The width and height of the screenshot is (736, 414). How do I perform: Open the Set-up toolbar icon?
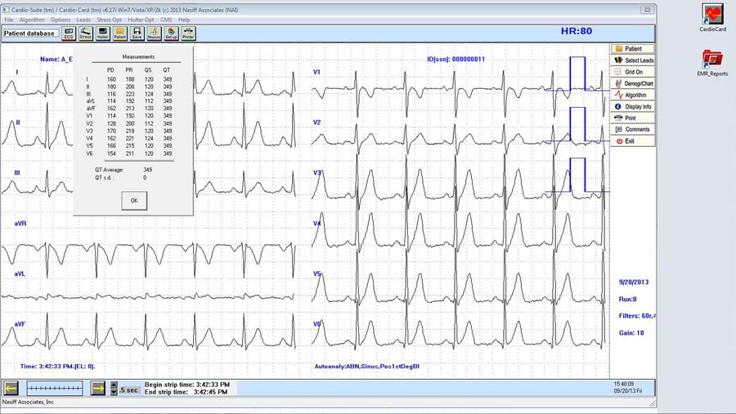point(171,33)
